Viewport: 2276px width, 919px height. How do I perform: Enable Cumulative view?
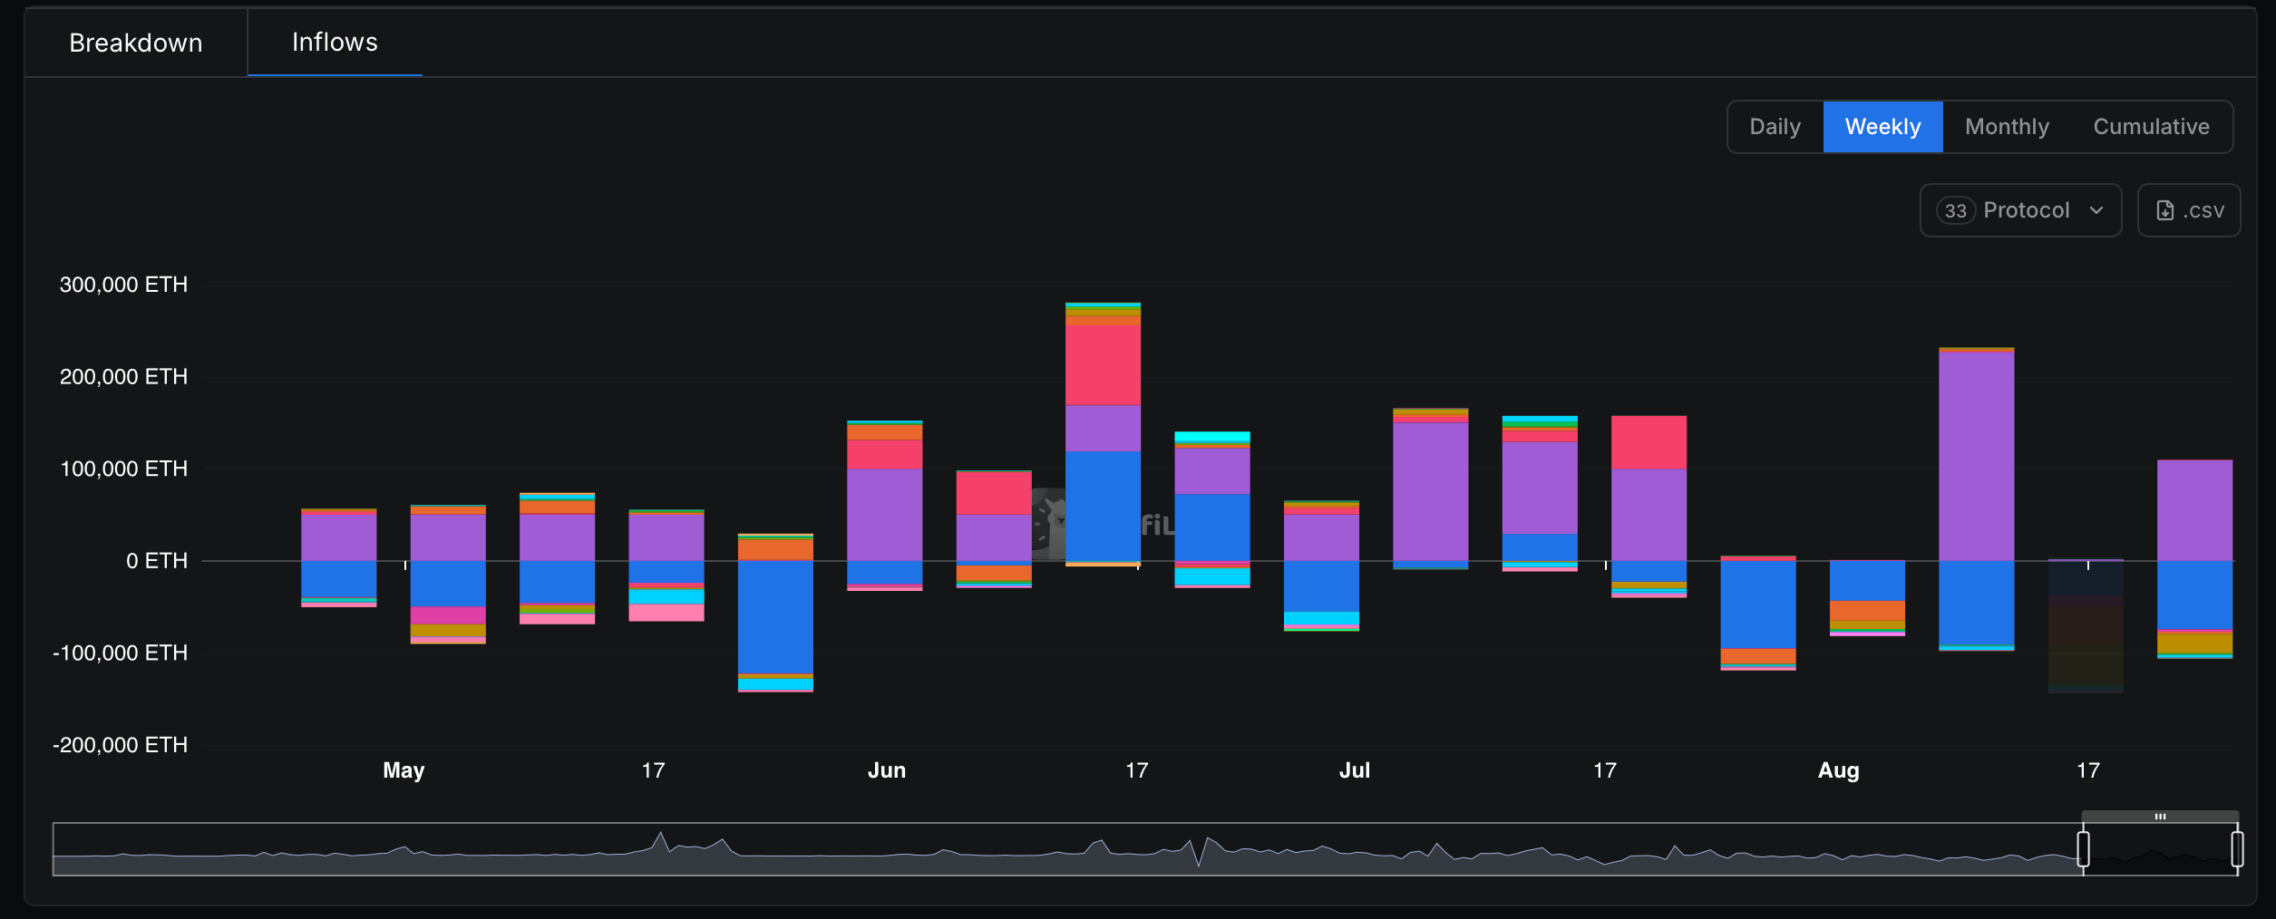pos(2151,126)
